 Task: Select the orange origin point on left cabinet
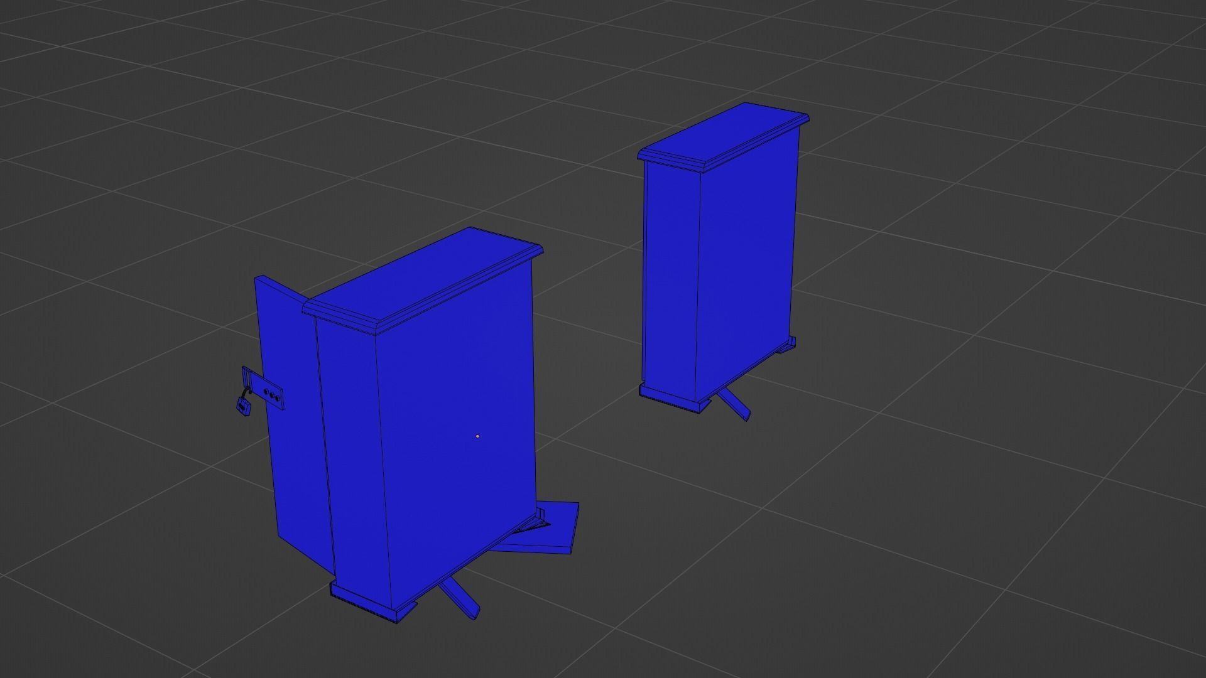(477, 436)
